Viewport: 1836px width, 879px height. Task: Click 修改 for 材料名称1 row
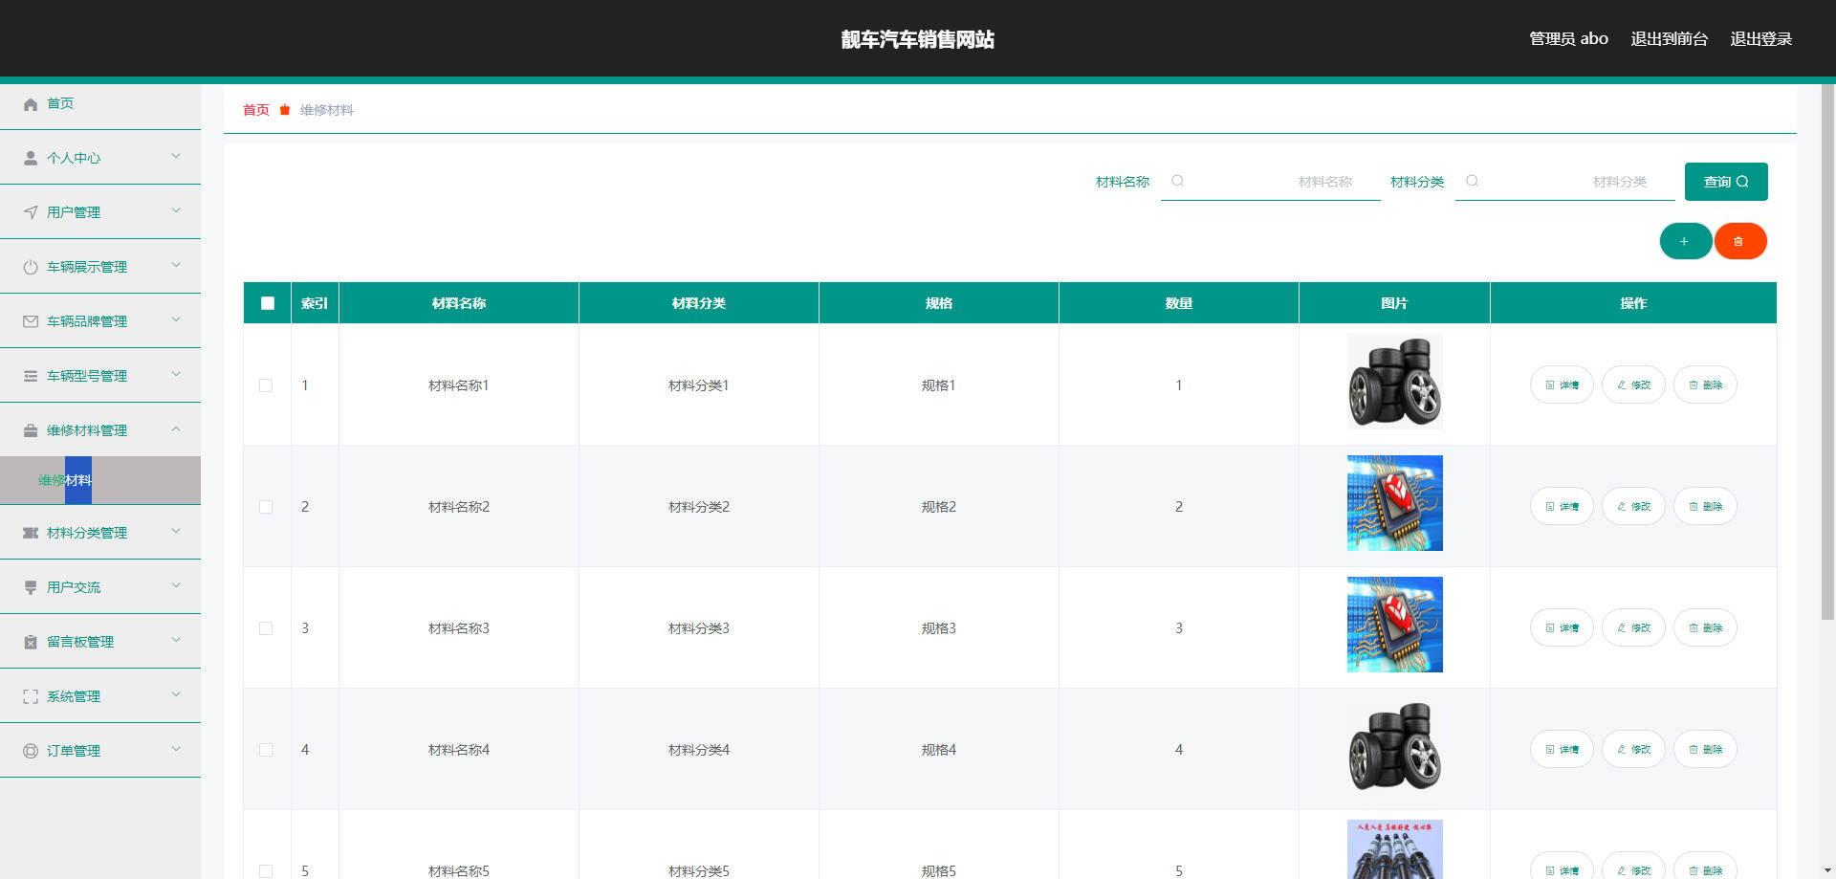point(1633,385)
